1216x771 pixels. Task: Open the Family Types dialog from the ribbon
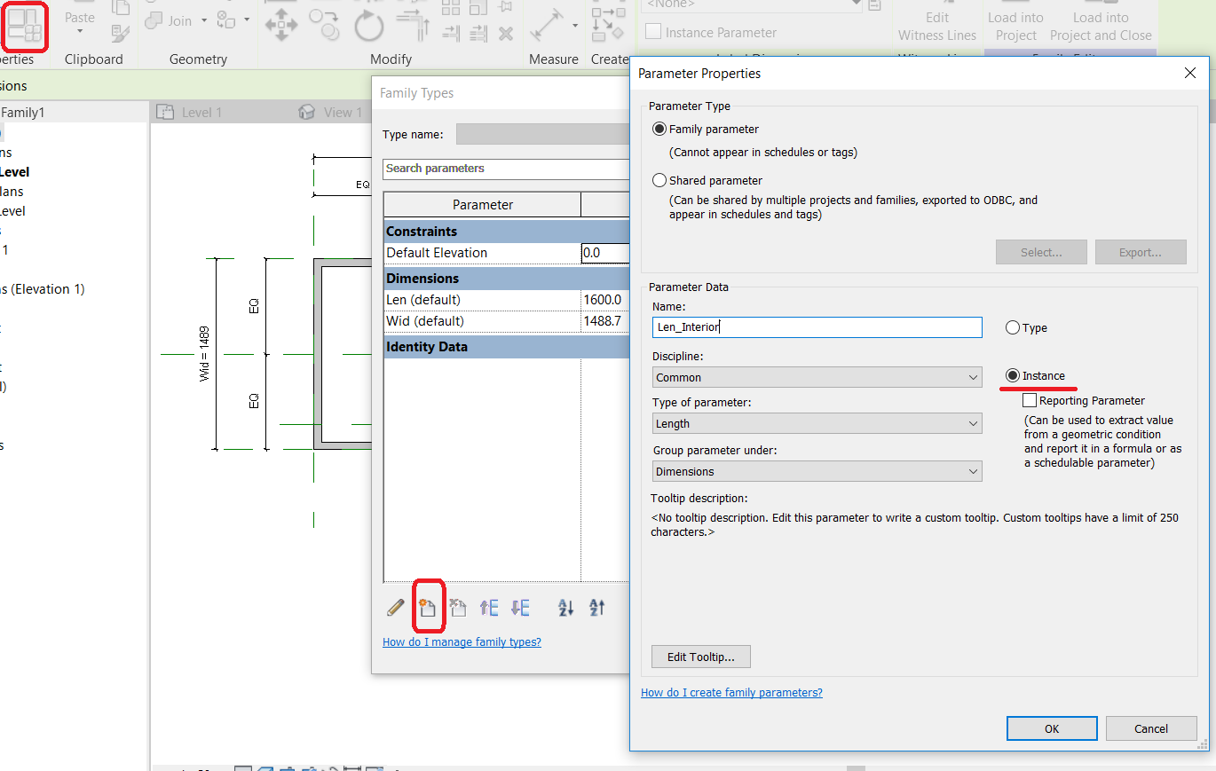25,27
